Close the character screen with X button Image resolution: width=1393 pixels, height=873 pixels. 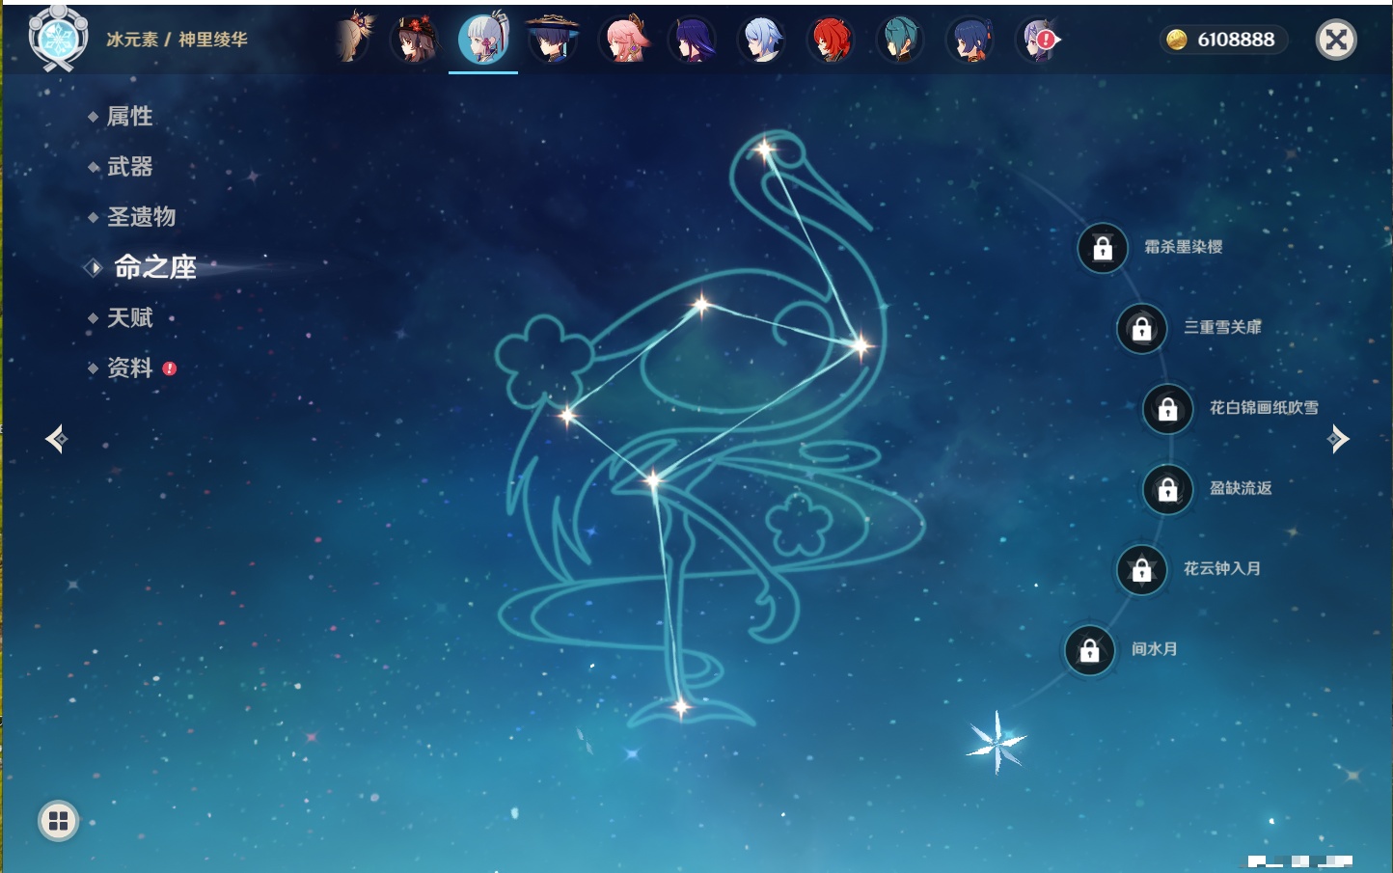point(1336,40)
